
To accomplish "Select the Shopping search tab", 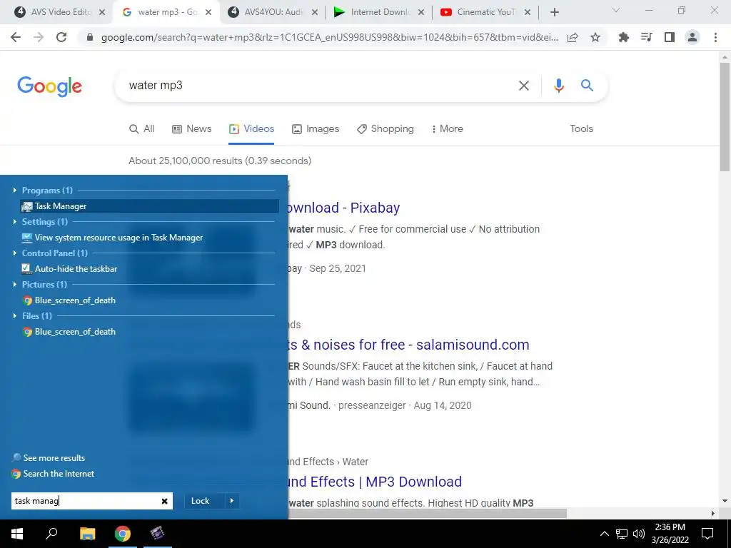I will [385, 128].
